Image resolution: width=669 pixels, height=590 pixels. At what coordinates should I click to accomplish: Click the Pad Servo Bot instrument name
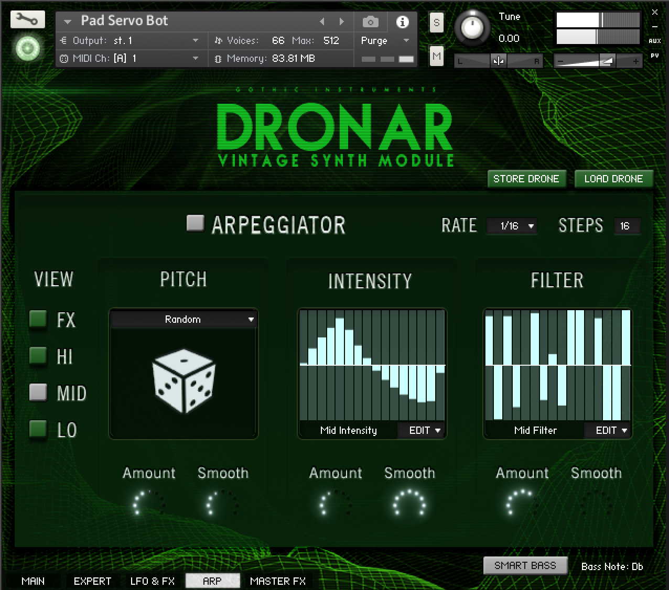pyautogui.click(x=124, y=21)
